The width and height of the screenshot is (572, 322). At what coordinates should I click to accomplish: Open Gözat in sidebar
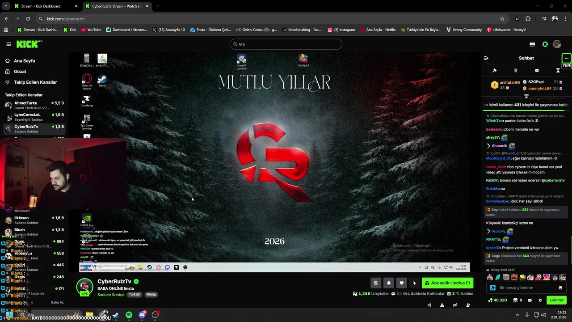pyautogui.click(x=20, y=72)
